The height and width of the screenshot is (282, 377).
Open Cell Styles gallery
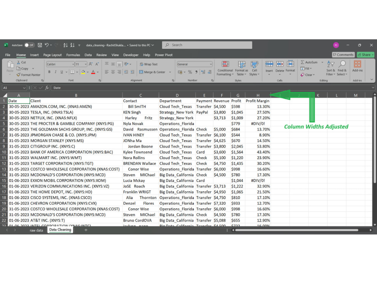pyautogui.click(x=254, y=68)
